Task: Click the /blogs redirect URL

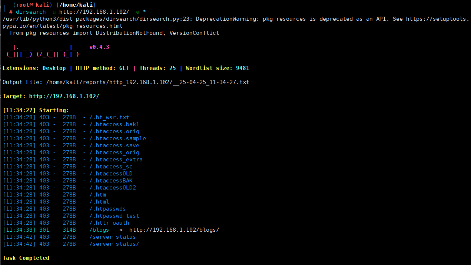Action: click(x=174, y=230)
